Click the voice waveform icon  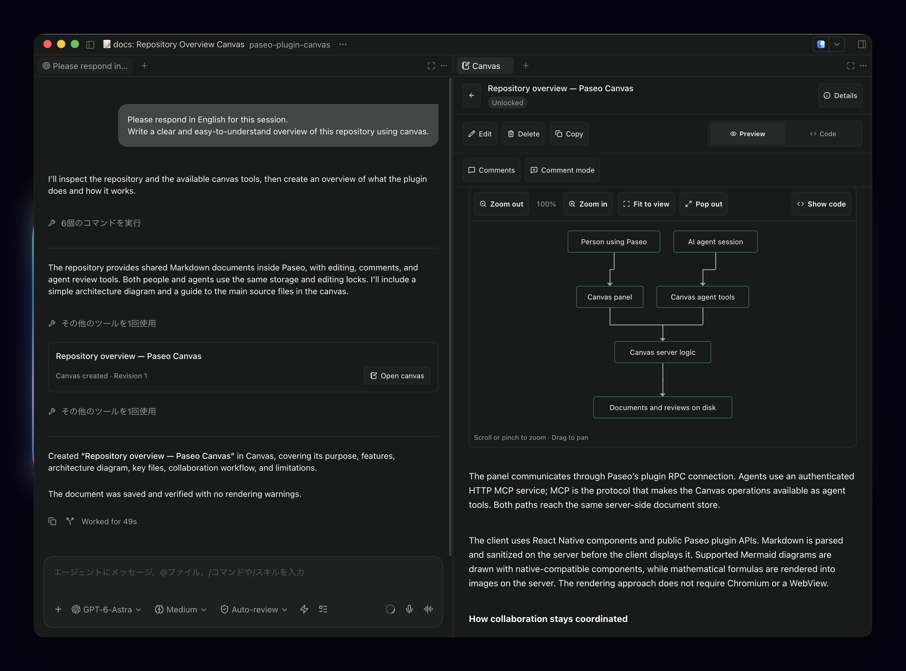(428, 609)
